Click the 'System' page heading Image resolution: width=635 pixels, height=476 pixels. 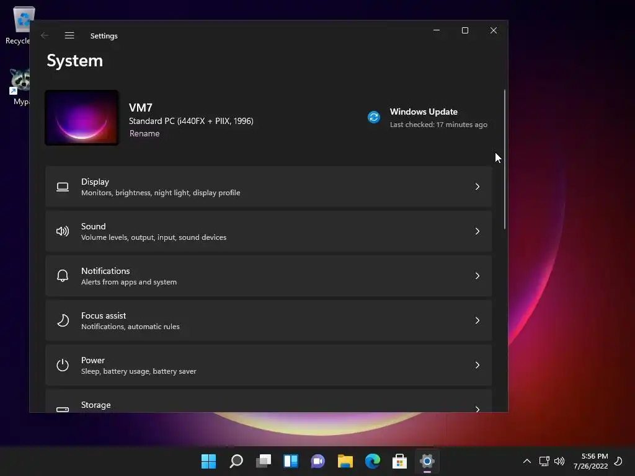click(75, 61)
